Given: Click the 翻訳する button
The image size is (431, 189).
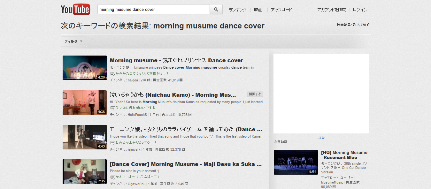Looking at the screenshot, I should tap(255, 94).
